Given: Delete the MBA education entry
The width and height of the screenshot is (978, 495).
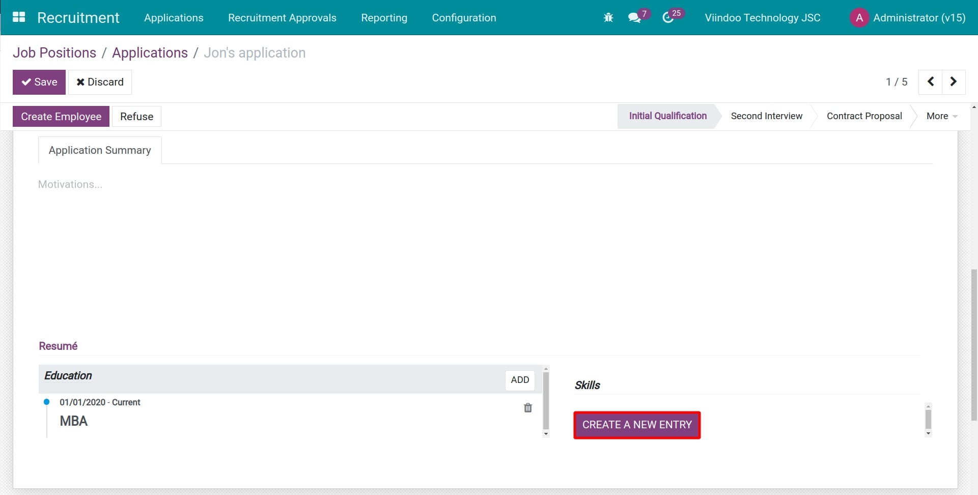Looking at the screenshot, I should tap(527, 407).
